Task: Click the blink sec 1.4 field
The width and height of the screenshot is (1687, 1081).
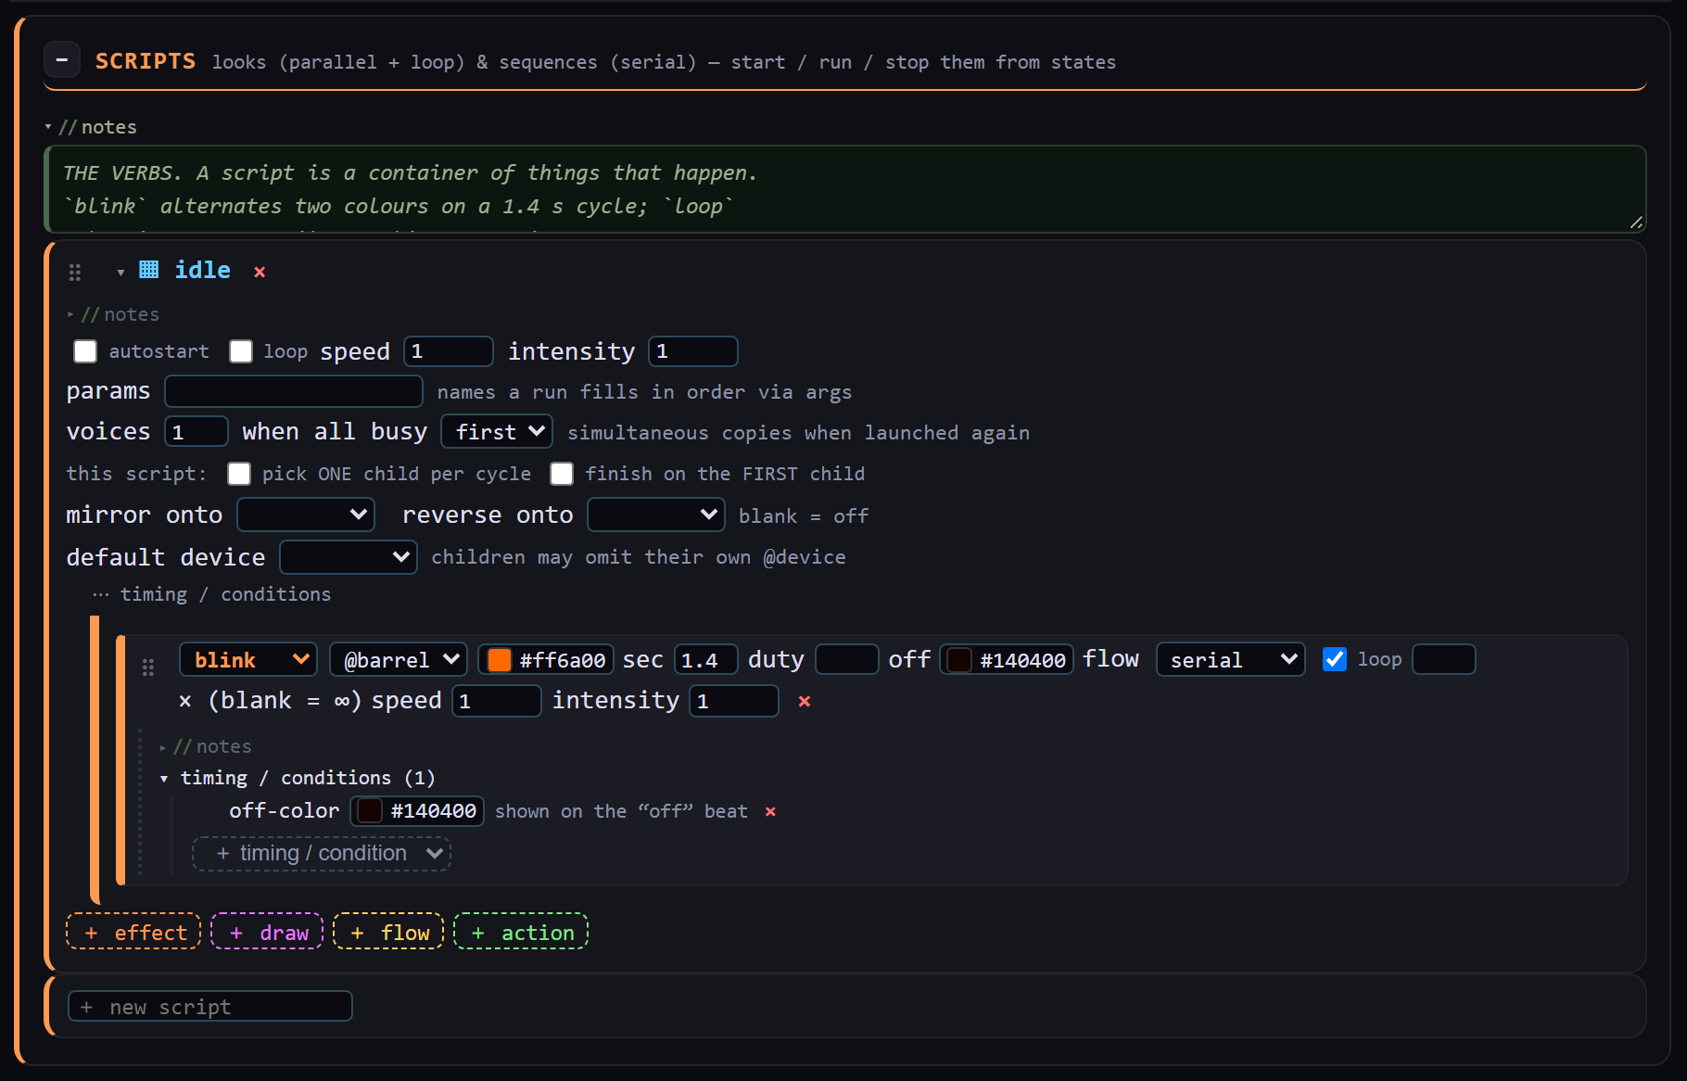Action: pyautogui.click(x=706, y=659)
